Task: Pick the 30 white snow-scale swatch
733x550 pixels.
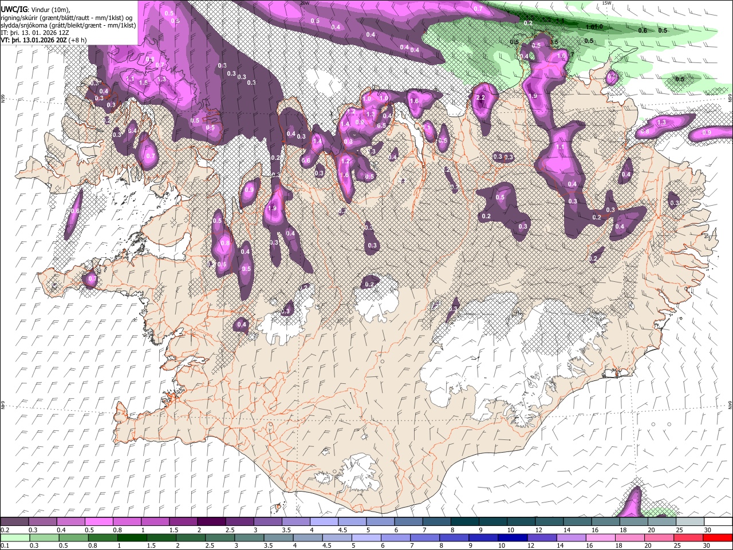Action: pos(717,521)
